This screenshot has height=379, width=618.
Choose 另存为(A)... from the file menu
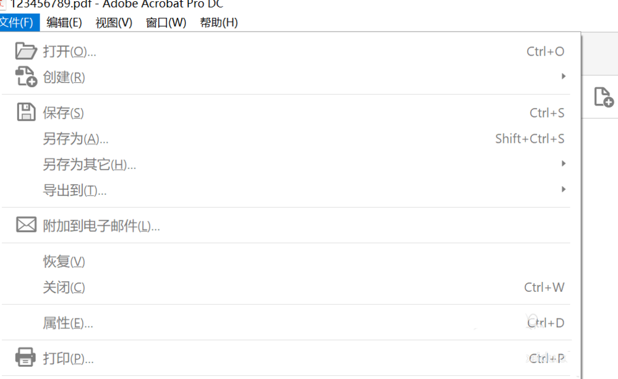[x=75, y=139]
